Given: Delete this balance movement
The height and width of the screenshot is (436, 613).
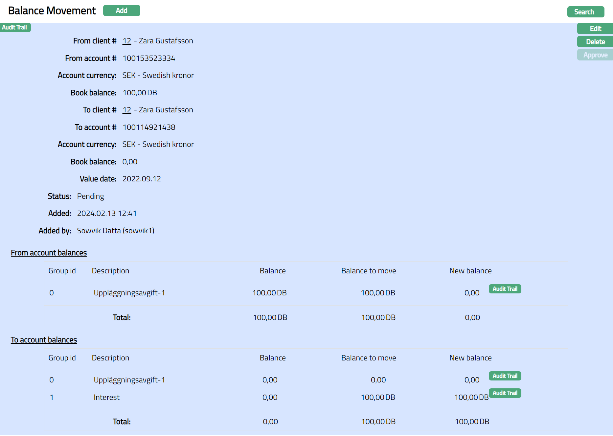Looking at the screenshot, I should [x=595, y=42].
